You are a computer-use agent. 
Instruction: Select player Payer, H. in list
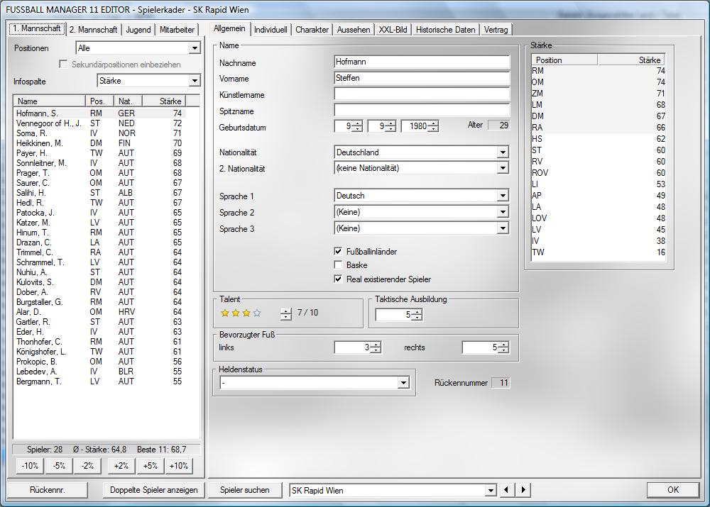99,153
